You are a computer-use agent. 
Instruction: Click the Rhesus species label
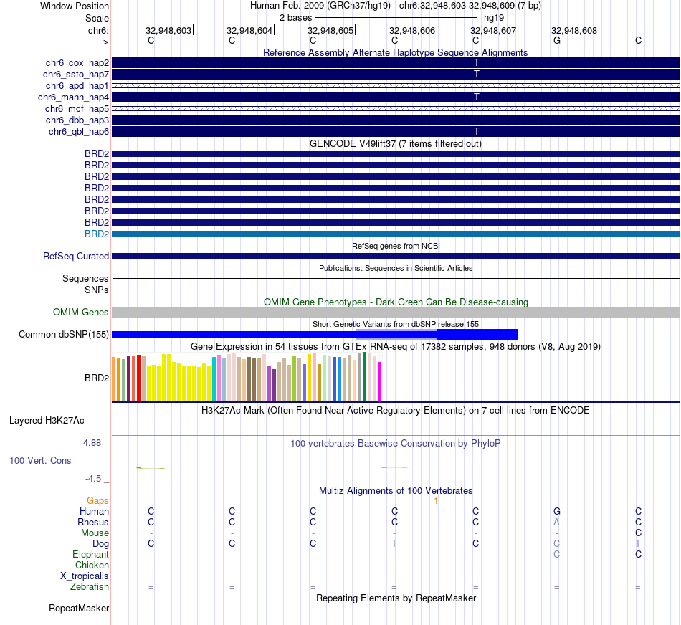point(93,523)
